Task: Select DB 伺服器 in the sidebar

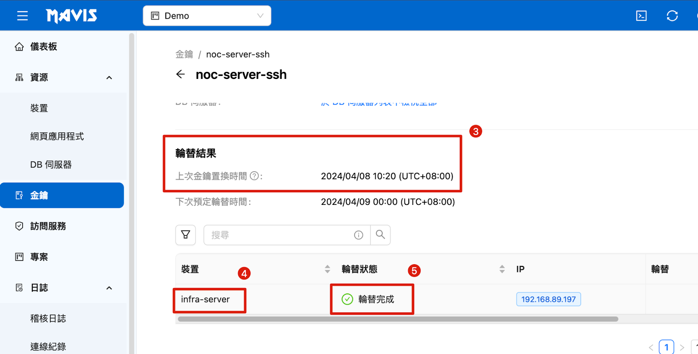Action: [51, 165]
